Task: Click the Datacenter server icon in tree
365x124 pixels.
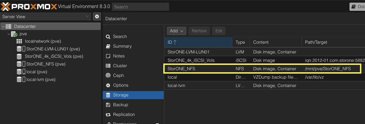Action: coord(9,27)
